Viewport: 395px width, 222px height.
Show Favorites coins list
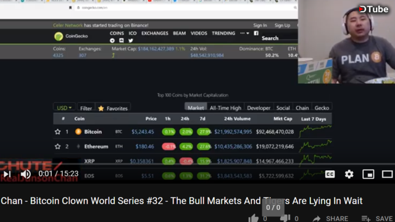[113, 109]
